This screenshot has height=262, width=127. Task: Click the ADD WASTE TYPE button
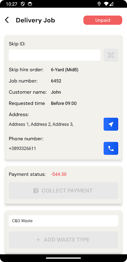click(x=63, y=240)
